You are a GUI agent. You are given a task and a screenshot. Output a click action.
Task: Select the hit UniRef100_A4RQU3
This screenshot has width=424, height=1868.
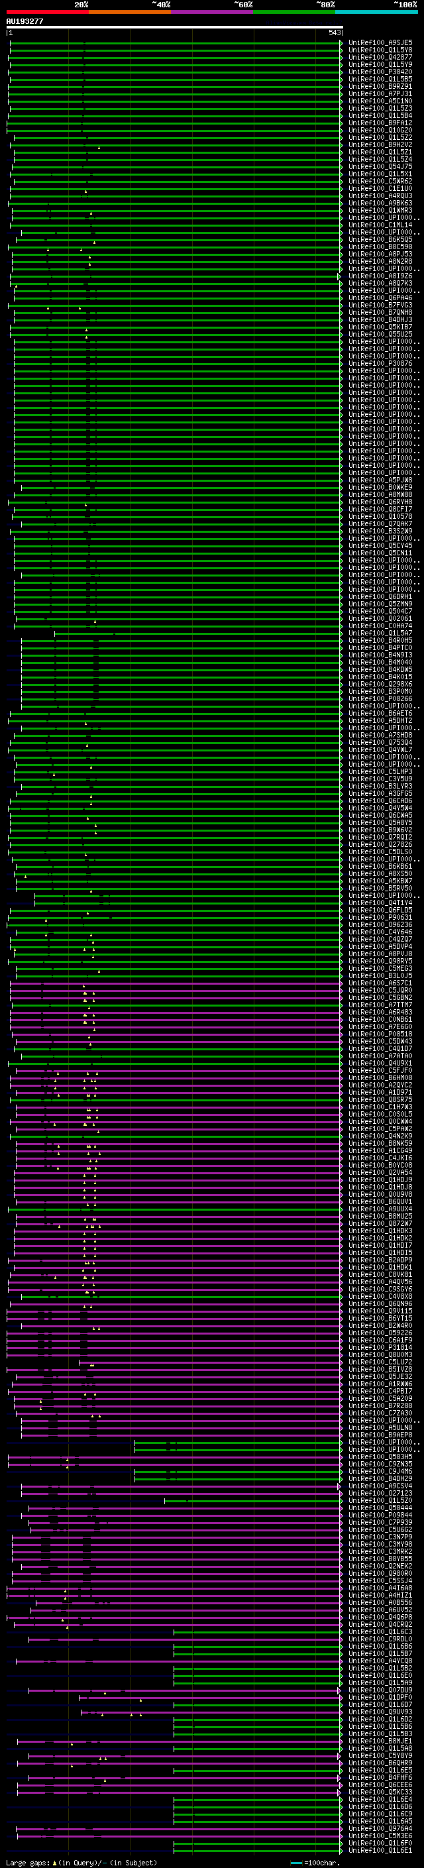[380, 195]
